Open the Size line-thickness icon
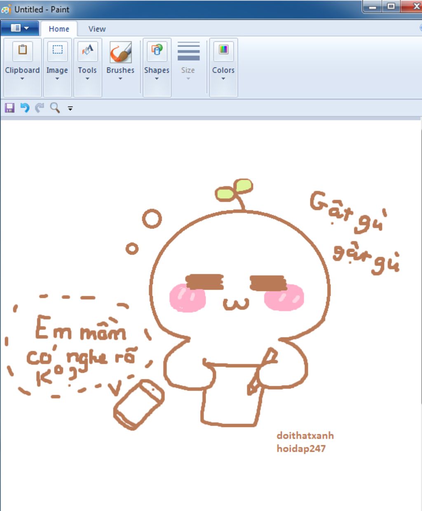The image size is (422, 511). click(x=188, y=51)
